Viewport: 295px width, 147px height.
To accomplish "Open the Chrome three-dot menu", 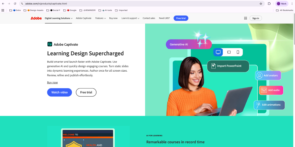I will pyautogui.click(x=292, y=3).
